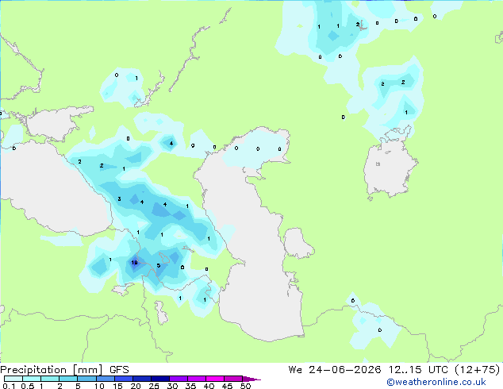The width and height of the screenshot is (503, 389).
Task: Click the '25' legend scale label
Action: coord(154,386)
